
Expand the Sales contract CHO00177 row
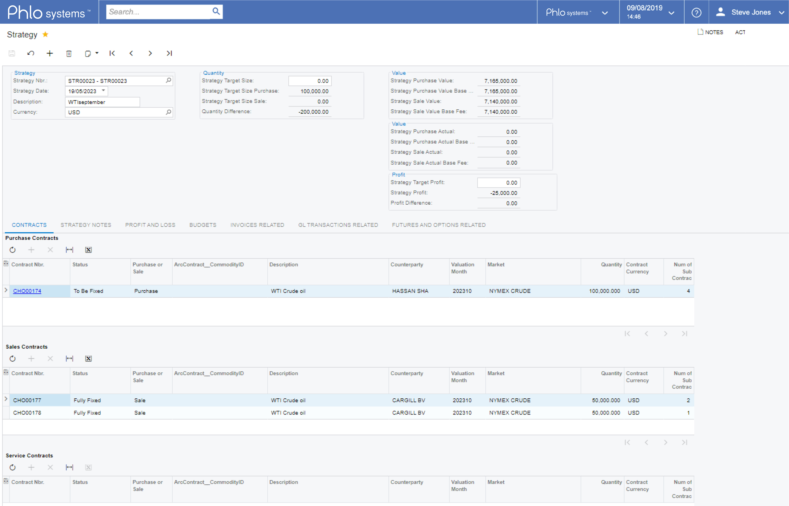coord(6,400)
